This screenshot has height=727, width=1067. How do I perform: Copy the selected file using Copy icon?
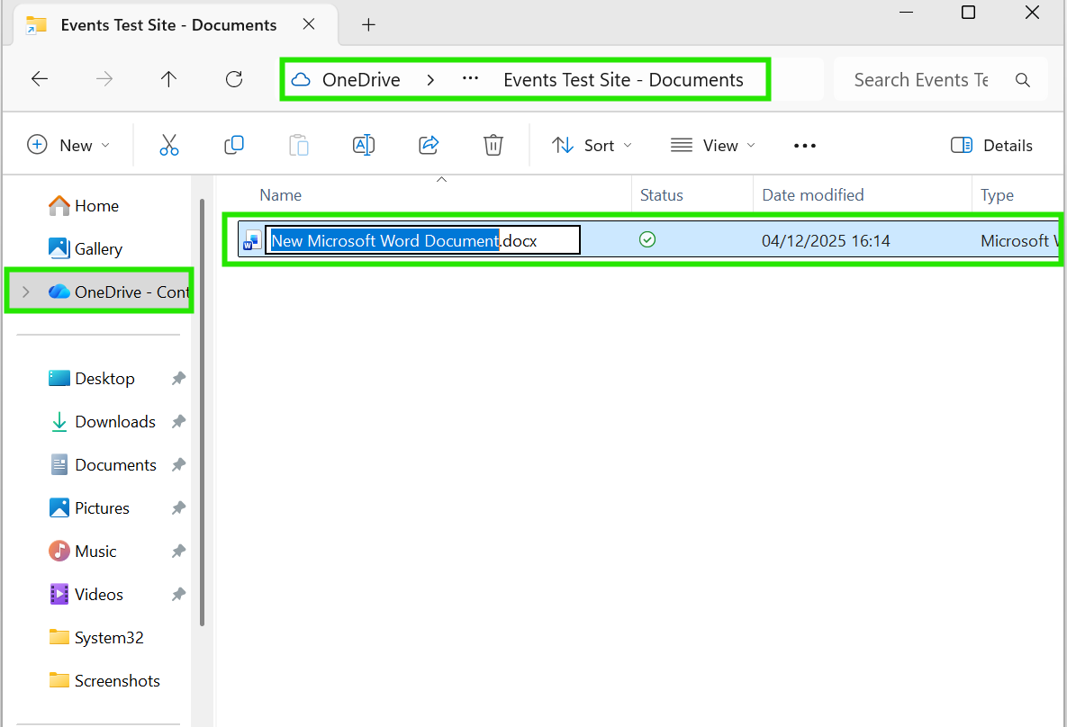click(234, 145)
